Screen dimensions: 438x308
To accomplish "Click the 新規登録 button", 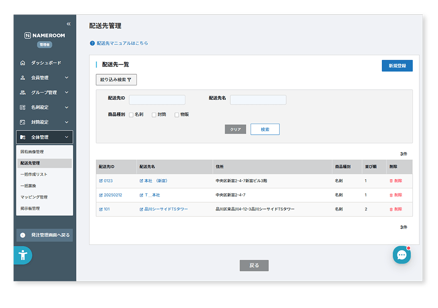I will pyautogui.click(x=397, y=65).
